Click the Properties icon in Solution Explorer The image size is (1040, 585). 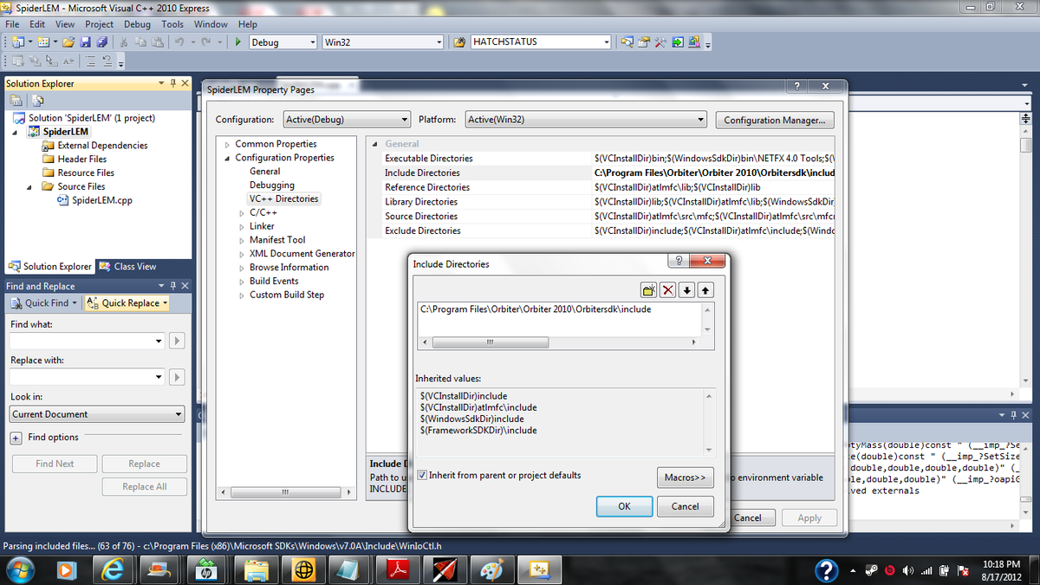(14, 101)
